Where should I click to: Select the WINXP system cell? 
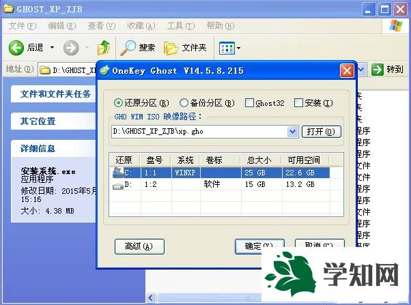pyautogui.click(x=185, y=173)
